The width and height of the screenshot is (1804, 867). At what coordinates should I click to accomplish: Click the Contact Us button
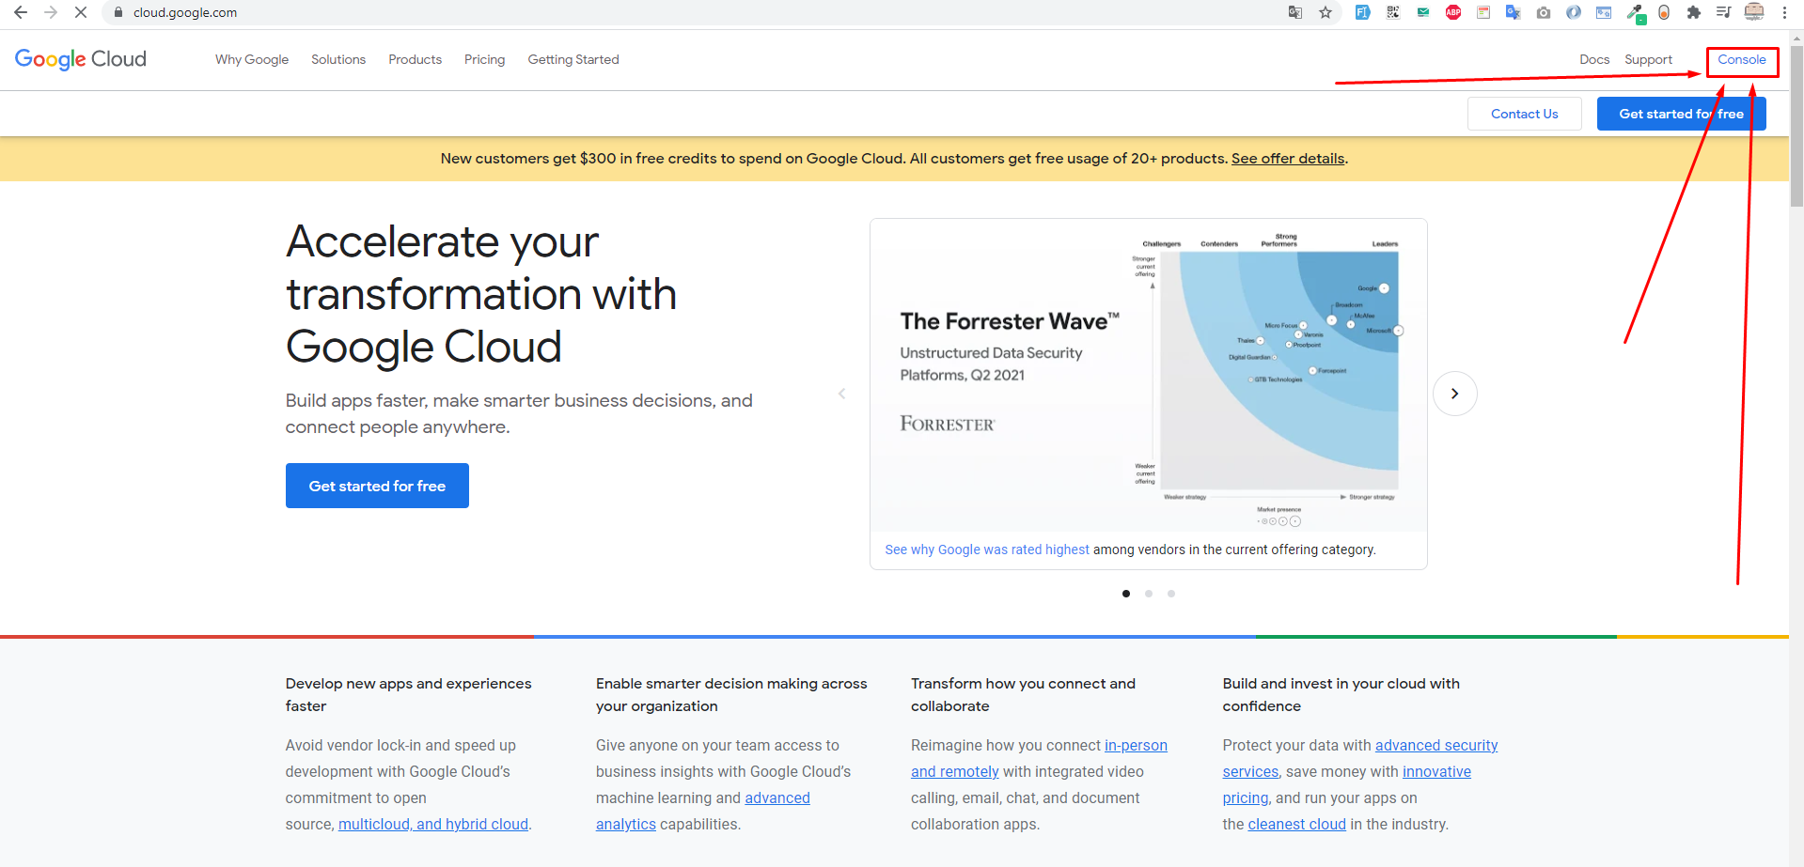click(1524, 114)
